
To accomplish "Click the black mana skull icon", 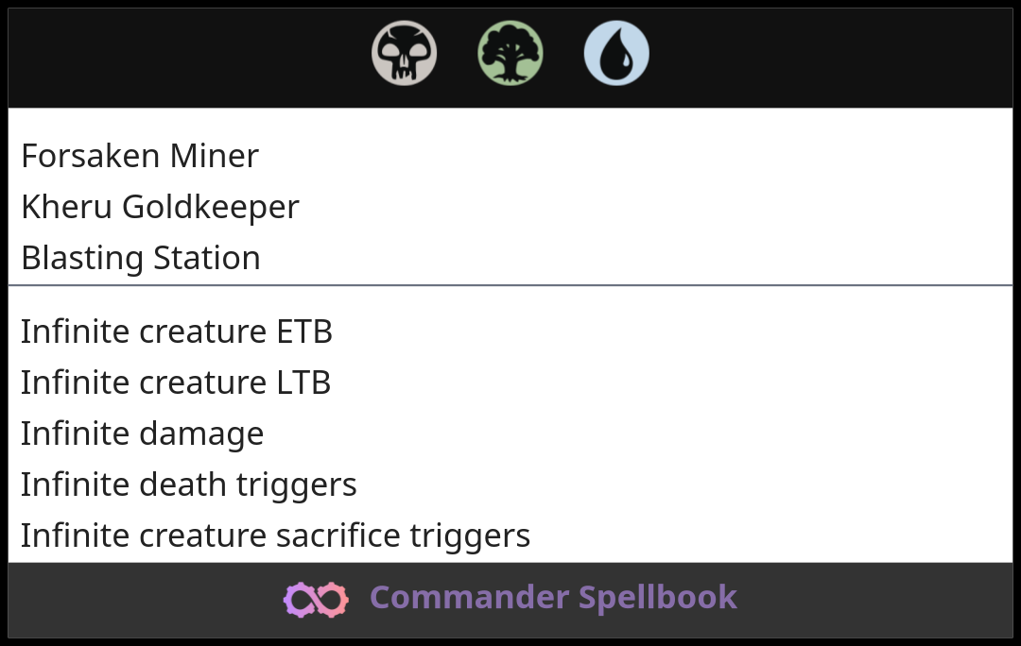I will 405,53.
